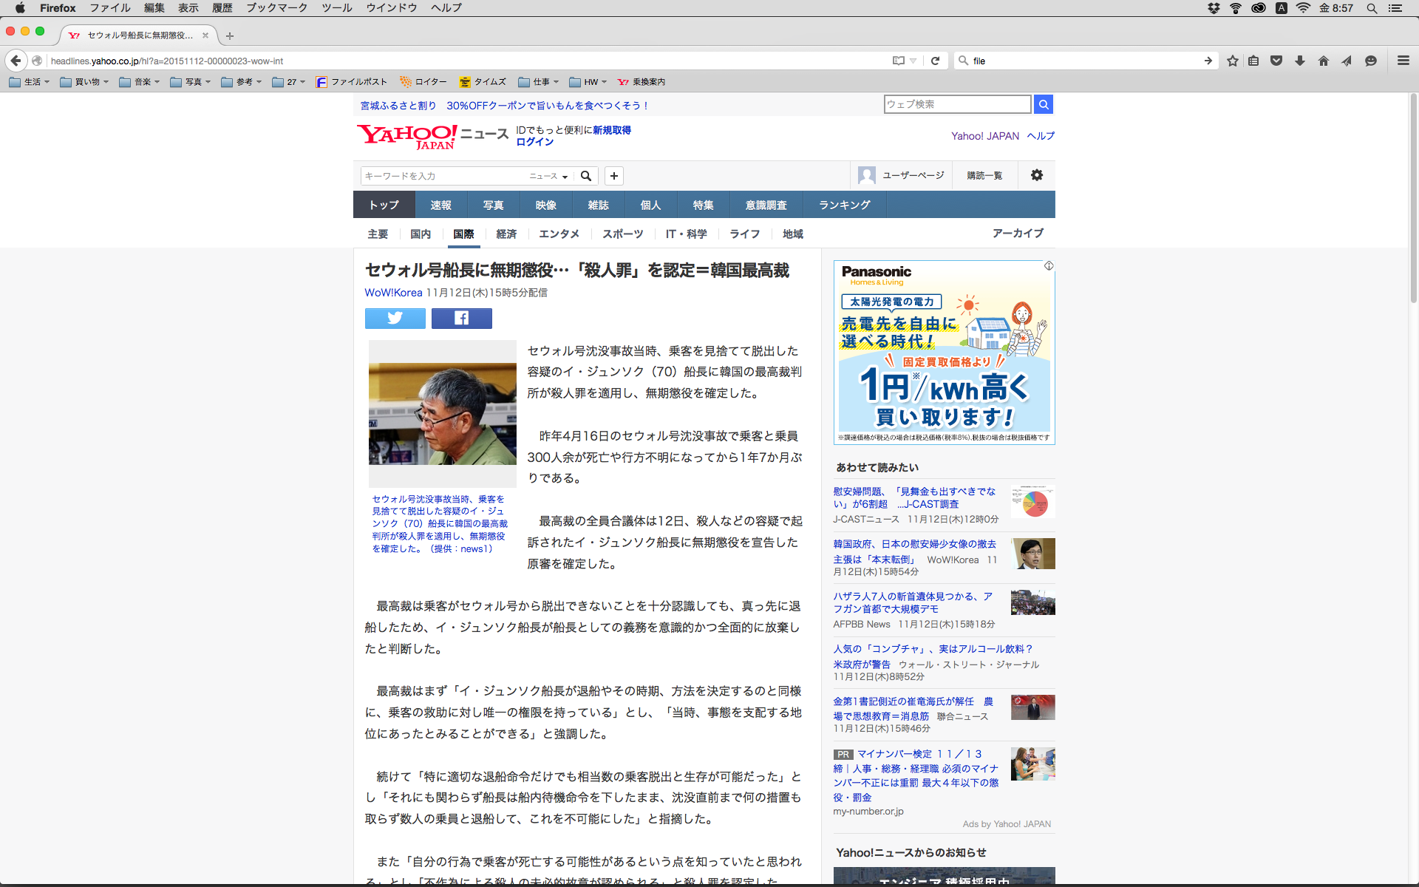The image size is (1419, 887).
Task: Share article via Twitter button
Action: 395,319
